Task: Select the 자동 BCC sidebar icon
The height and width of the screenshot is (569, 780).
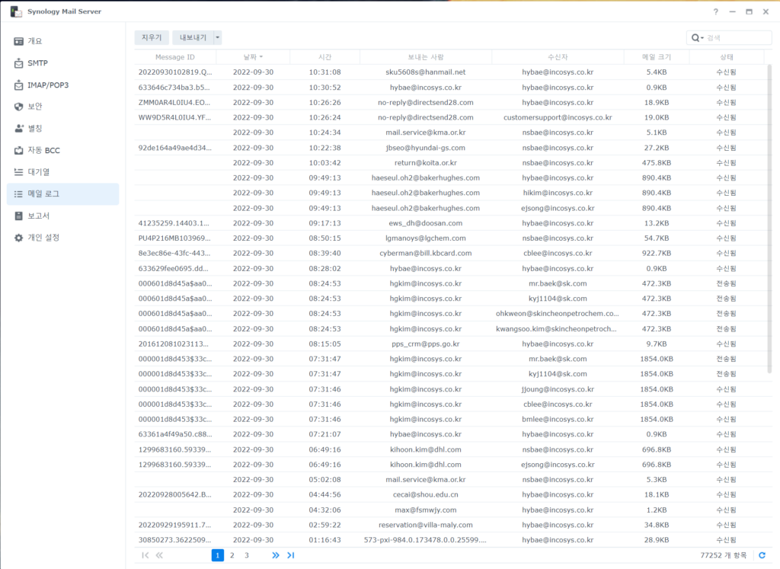Action: [19, 150]
